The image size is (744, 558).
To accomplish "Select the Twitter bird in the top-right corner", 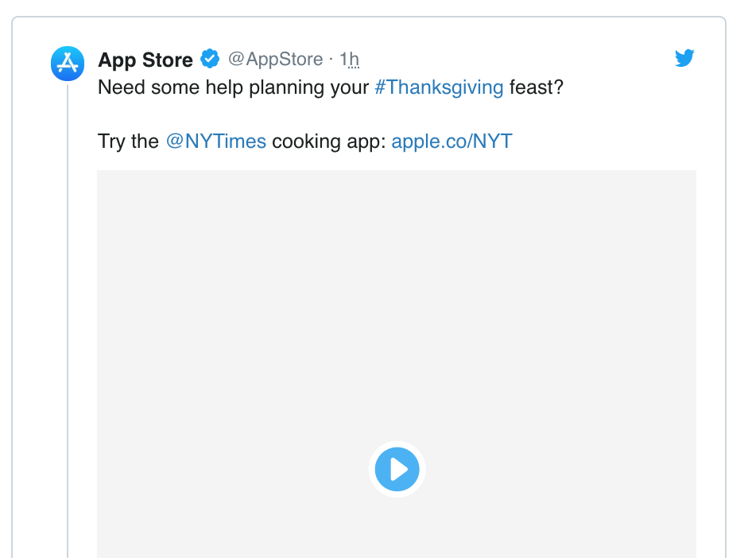I will point(684,58).
